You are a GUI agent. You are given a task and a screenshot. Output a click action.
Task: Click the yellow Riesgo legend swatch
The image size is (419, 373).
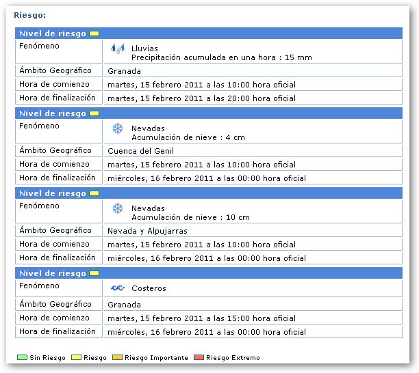pos(76,357)
